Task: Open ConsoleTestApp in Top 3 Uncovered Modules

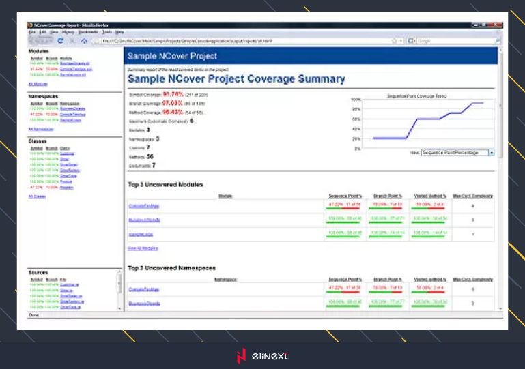Action: pyautogui.click(x=143, y=205)
